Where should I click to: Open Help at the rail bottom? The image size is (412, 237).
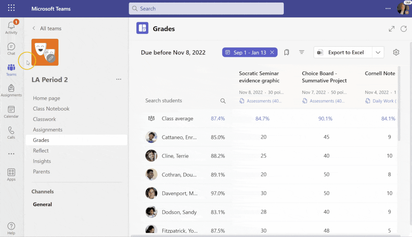(x=11, y=228)
